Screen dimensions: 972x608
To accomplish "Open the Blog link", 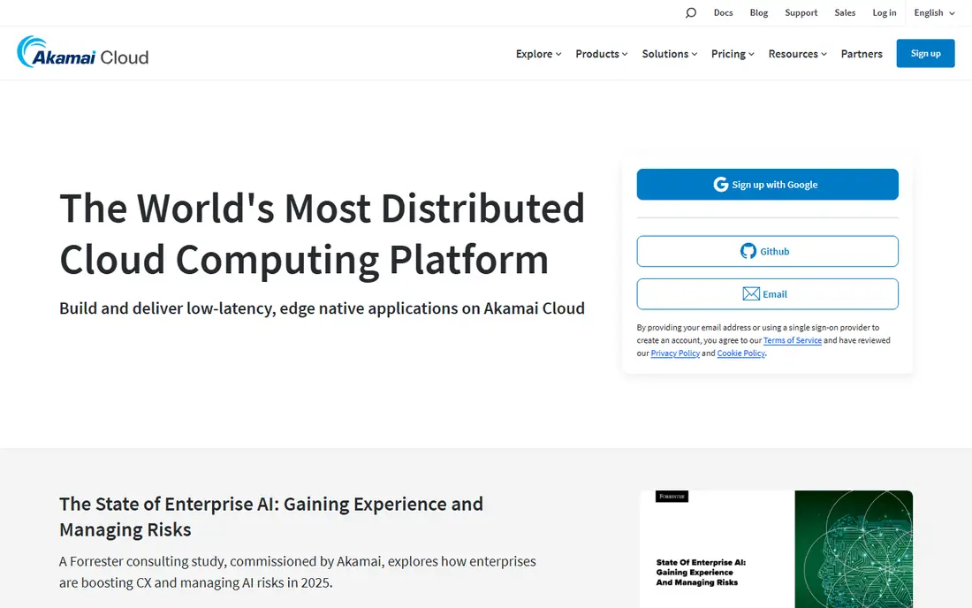I will [x=759, y=13].
